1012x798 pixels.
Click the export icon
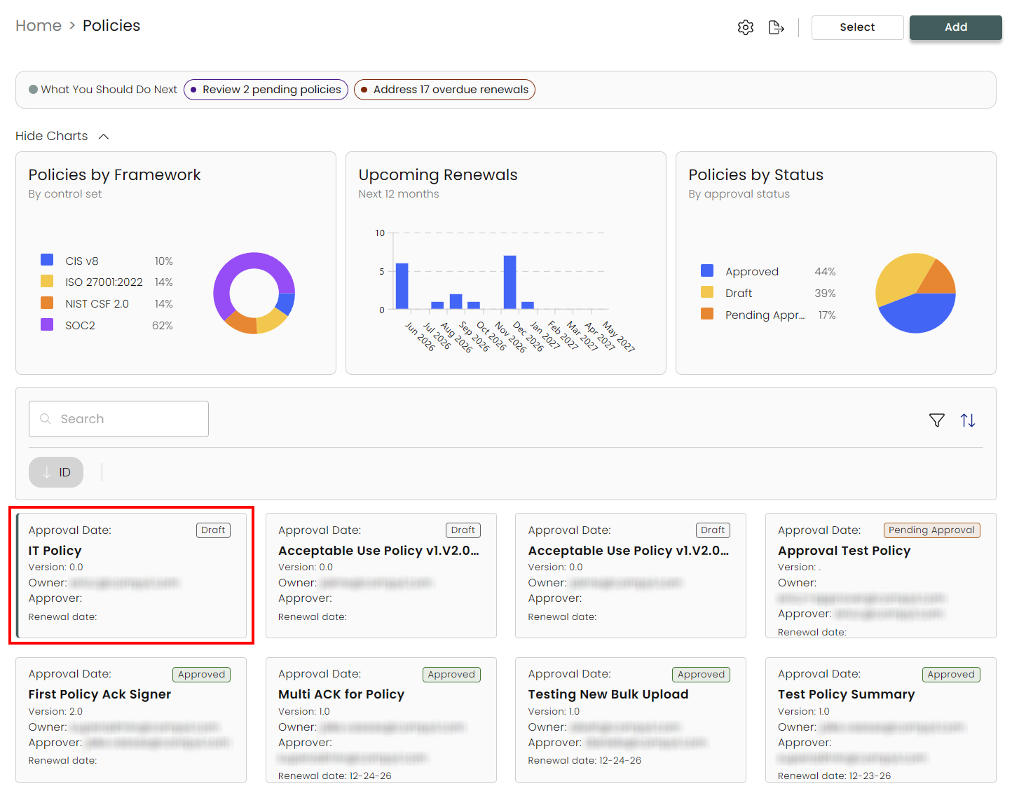776,27
